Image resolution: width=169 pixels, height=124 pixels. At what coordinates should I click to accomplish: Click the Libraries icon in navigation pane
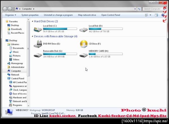pos(9,44)
